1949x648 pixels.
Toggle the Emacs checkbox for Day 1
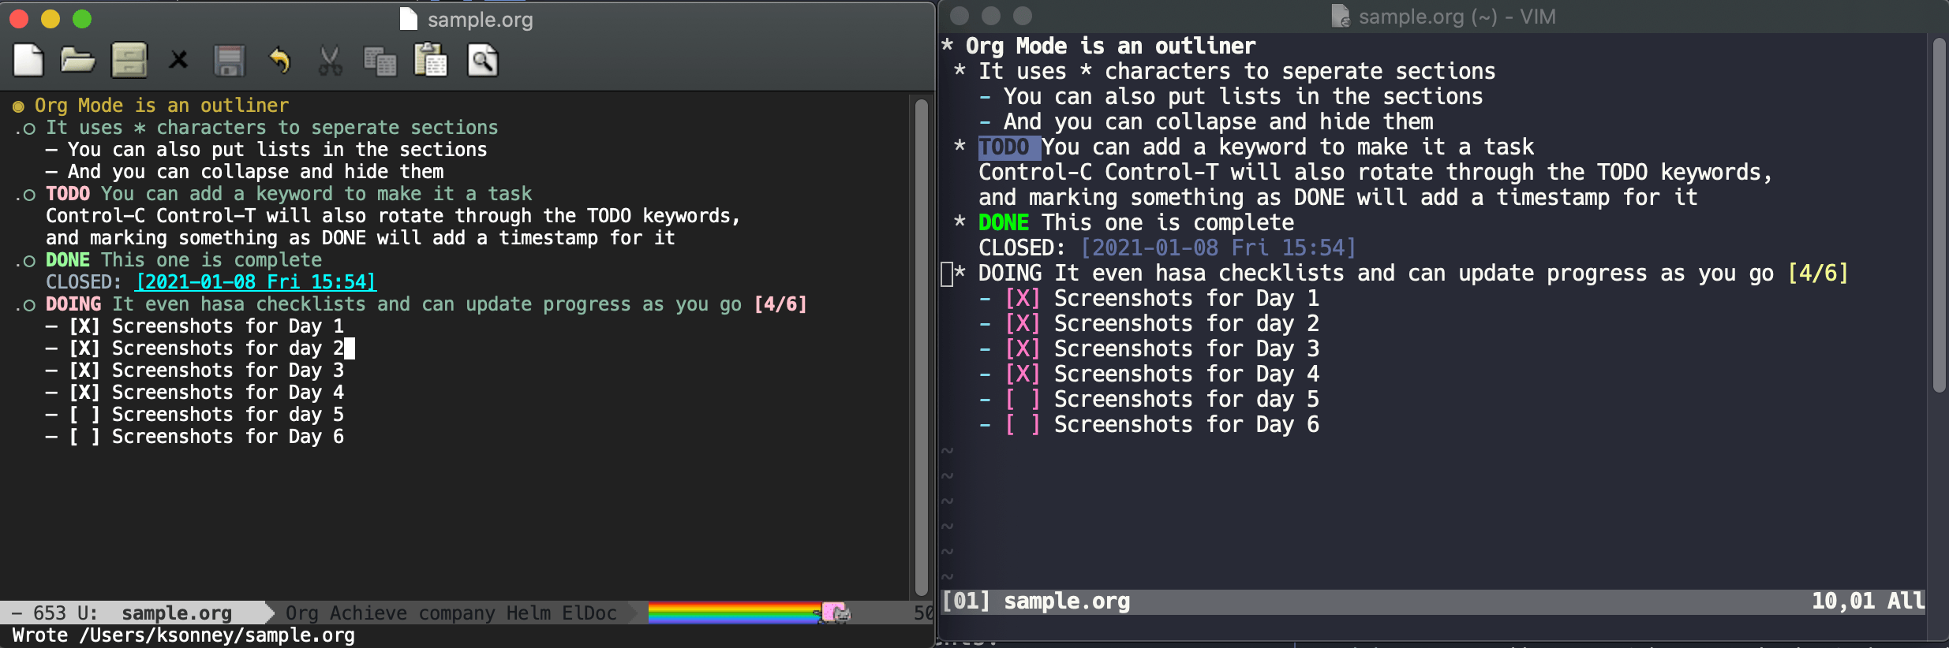(x=84, y=326)
